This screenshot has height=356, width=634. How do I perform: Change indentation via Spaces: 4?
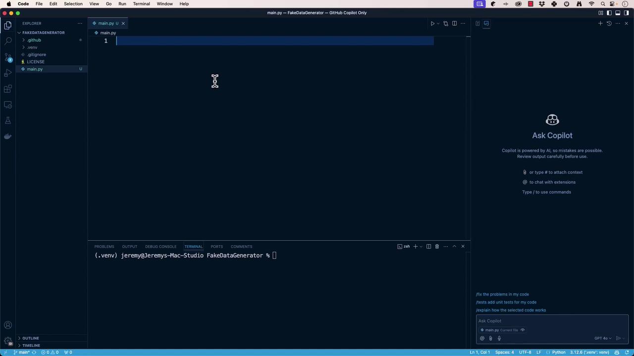pos(505,352)
